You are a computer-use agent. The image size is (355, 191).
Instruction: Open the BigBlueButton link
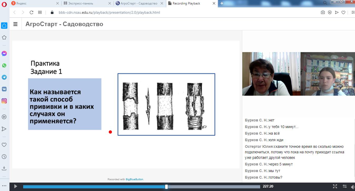tap(134, 179)
